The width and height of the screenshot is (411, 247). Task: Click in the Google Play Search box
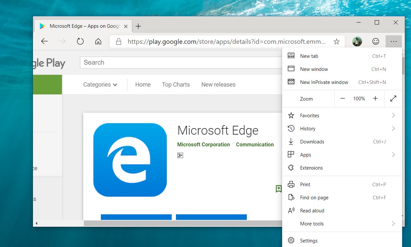pyautogui.click(x=181, y=62)
